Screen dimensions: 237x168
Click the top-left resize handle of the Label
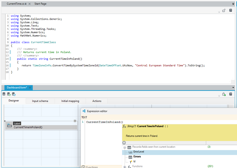pos(5,121)
